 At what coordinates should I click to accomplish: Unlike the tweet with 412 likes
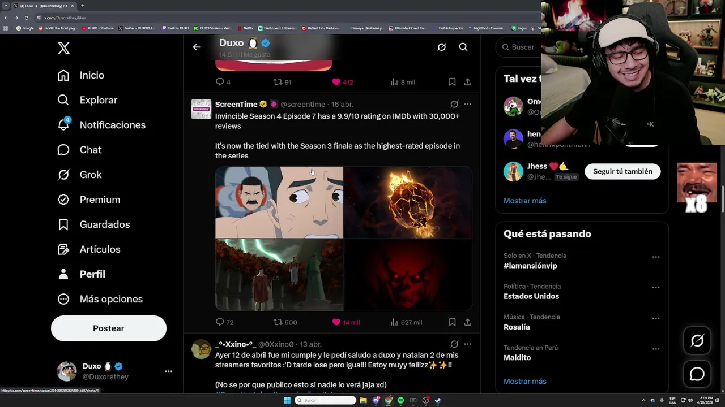coord(344,82)
